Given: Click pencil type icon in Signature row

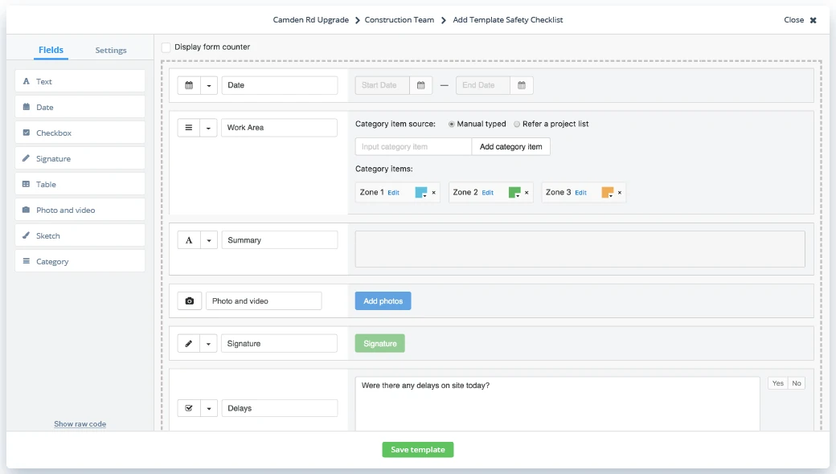Looking at the screenshot, I should point(189,344).
